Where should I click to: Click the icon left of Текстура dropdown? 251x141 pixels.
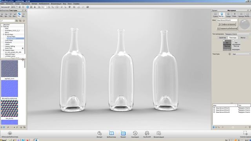(x=229, y=54)
